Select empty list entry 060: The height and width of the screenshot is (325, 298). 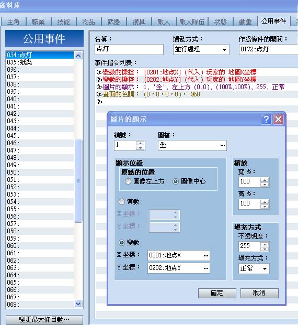click(x=40, y=246)
